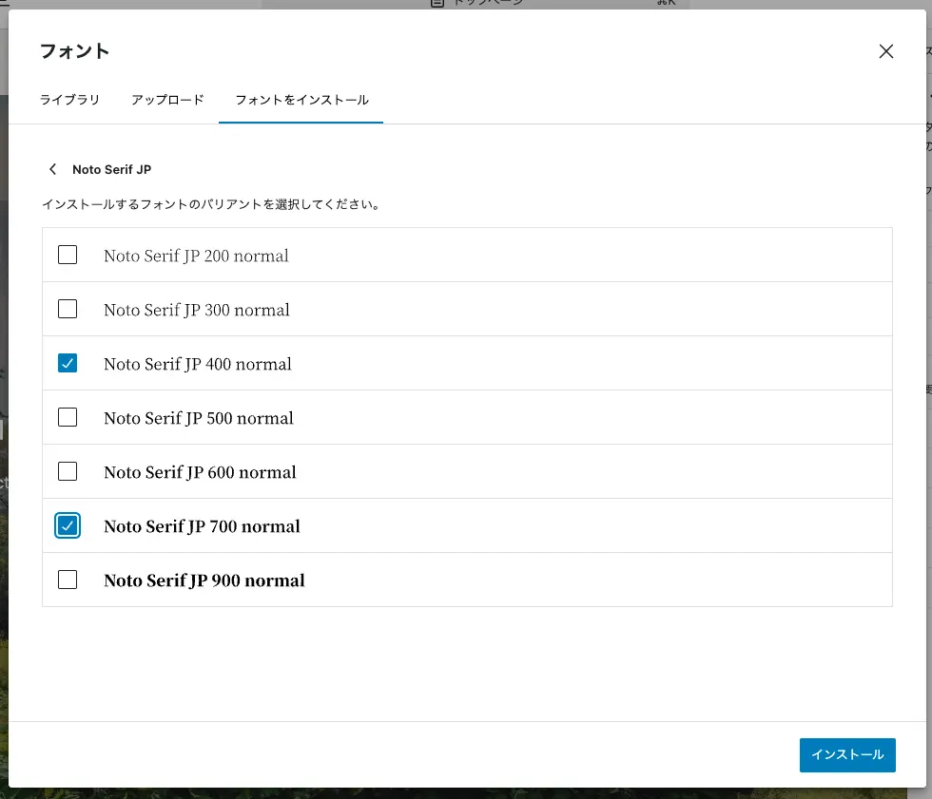
Task: Close the フォント dialog with the X
Action: click(x=885, y=51)
